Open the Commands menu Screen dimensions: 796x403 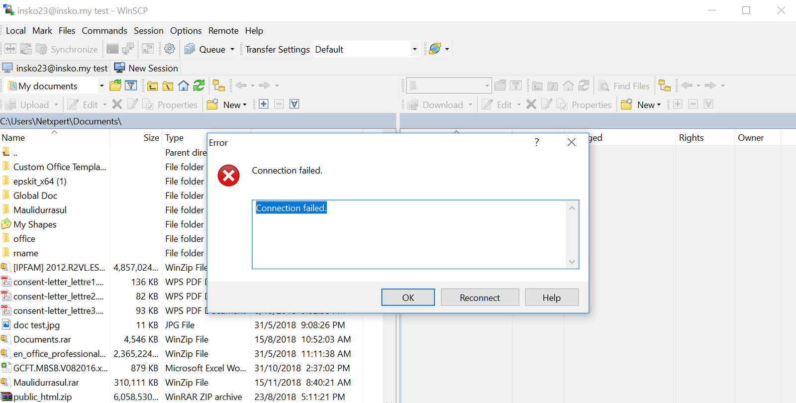[x=104, y=30]
